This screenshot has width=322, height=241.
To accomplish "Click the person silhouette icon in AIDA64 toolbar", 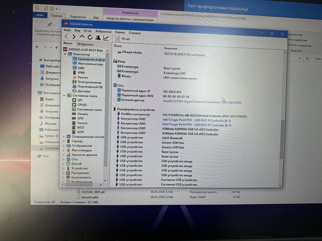I will click(98, 38).
